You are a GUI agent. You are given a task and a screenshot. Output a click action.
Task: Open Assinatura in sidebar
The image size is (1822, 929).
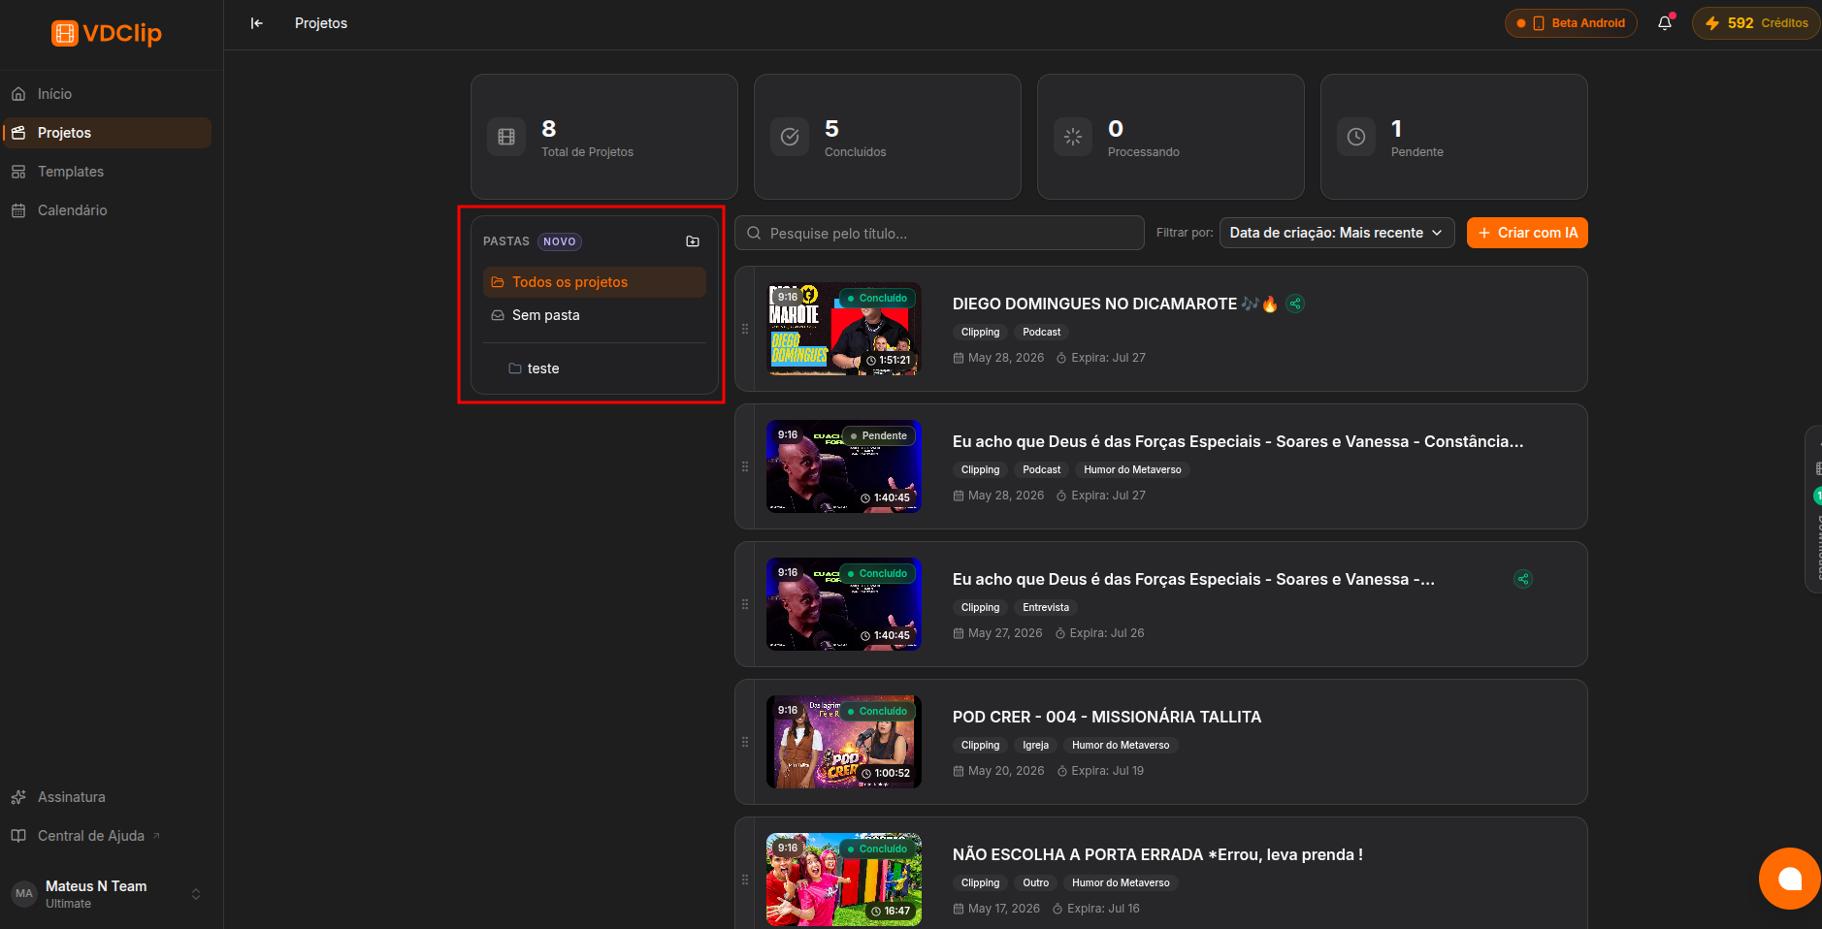click(107, 797)
